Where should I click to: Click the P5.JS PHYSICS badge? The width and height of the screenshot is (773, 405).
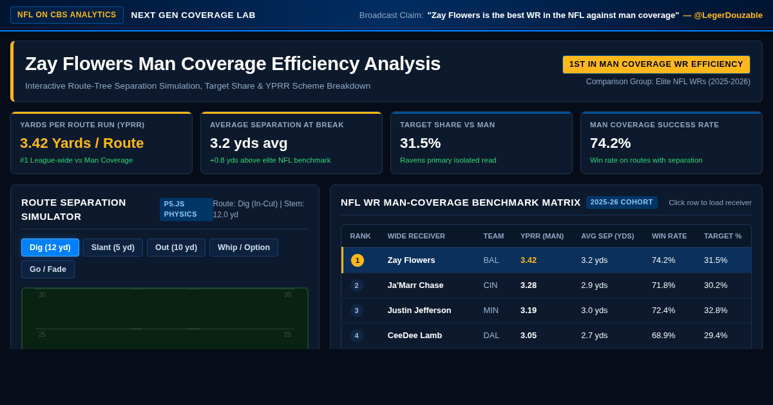tap(186, 209)
